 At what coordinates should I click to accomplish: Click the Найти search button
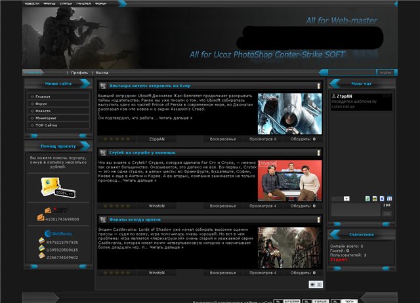(x=385, y=73)
